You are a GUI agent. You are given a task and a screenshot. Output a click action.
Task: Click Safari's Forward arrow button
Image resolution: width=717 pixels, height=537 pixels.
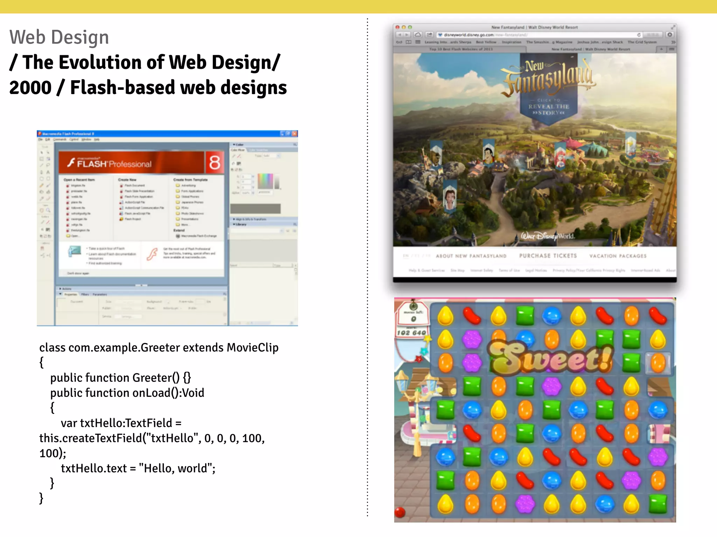[407, 35]
